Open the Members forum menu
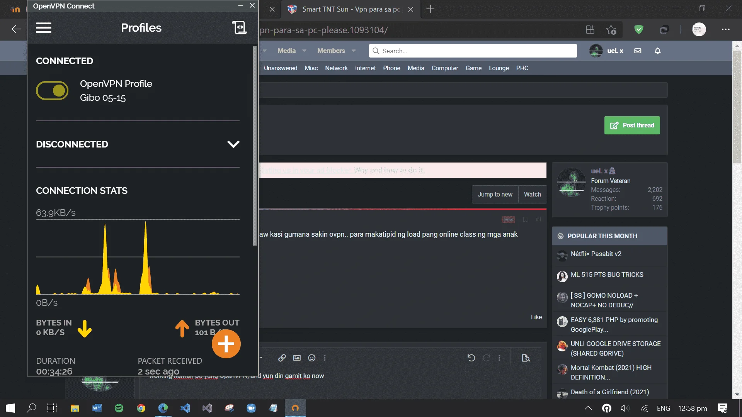This screenshot has width=742, height=417. click(331, 51)
